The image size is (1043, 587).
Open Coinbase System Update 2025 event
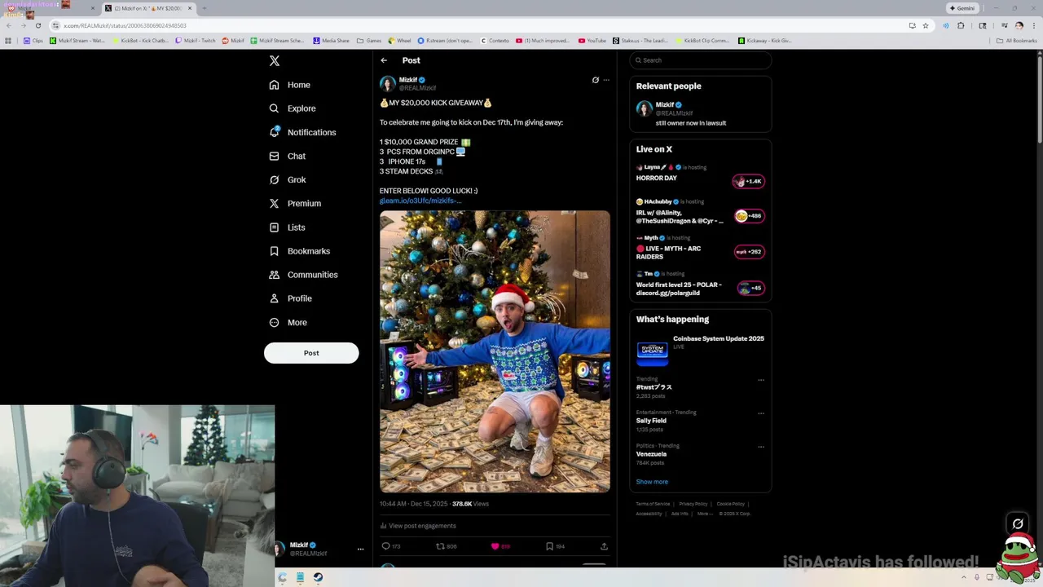(700, 350)
